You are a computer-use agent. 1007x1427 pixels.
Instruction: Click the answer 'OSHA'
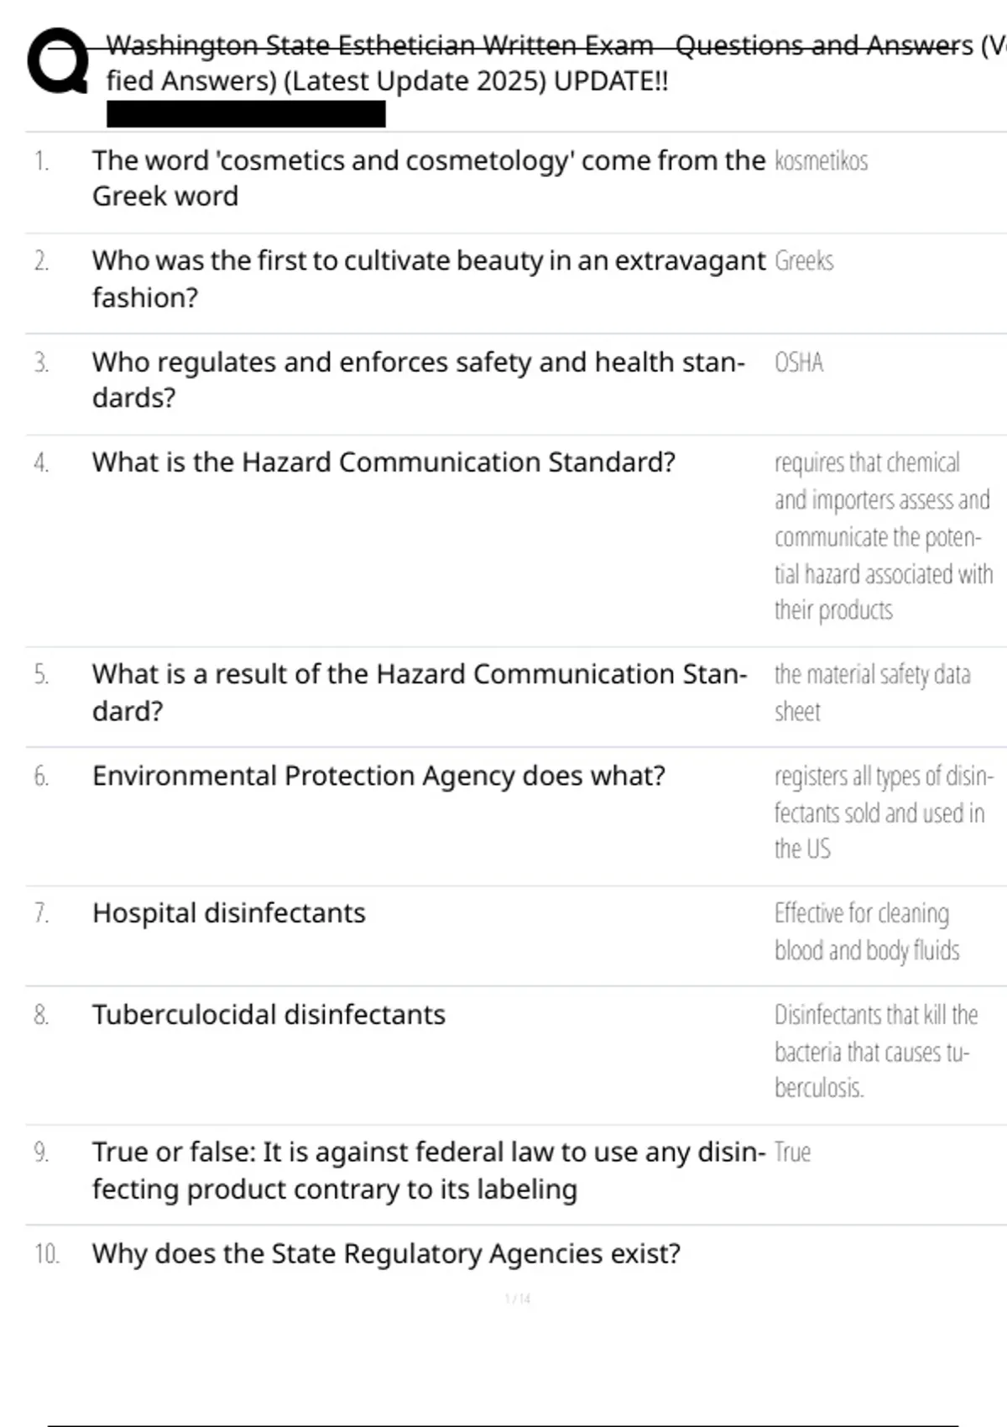tap(799, 363)
